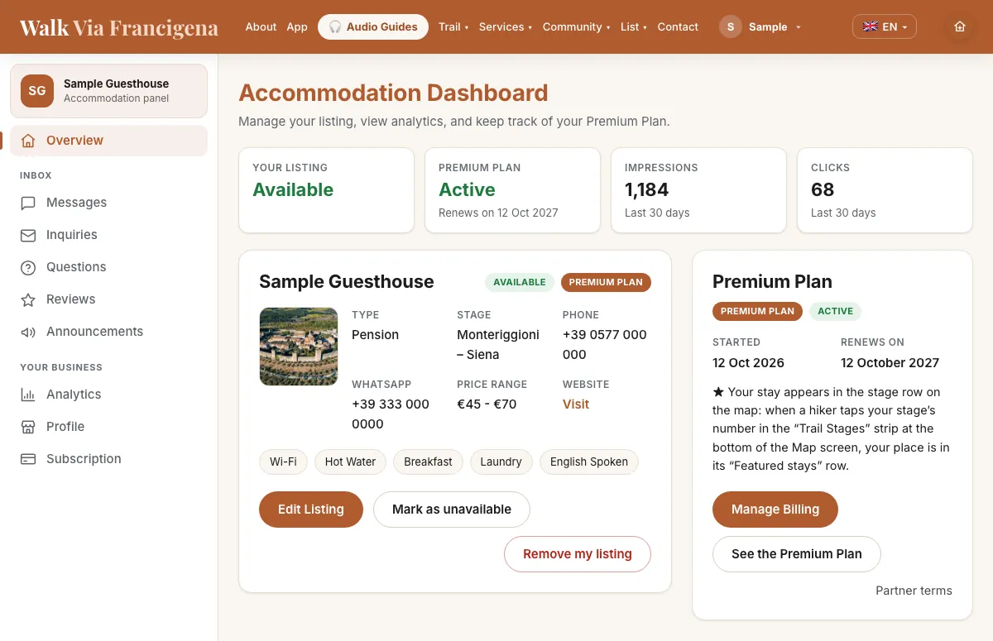Screen dimensions: 993x641
Task: Go to the Contact page
Action: [x=678, y=26]
